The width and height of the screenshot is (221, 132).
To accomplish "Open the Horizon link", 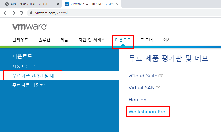I will pos(137,100).
